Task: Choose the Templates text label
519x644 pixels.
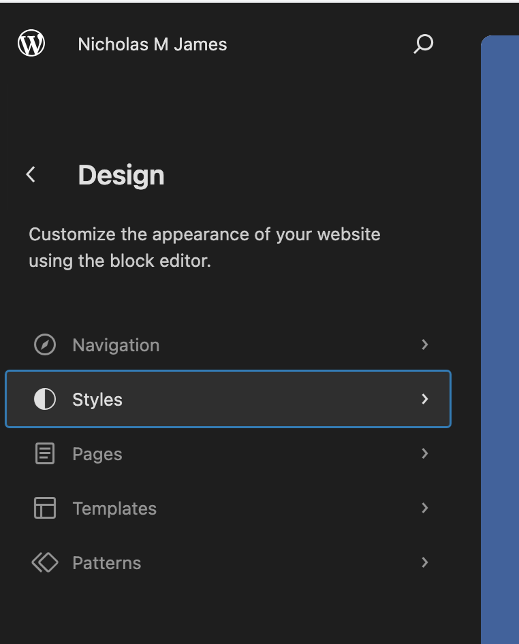Action: click(x=114, y=509)
